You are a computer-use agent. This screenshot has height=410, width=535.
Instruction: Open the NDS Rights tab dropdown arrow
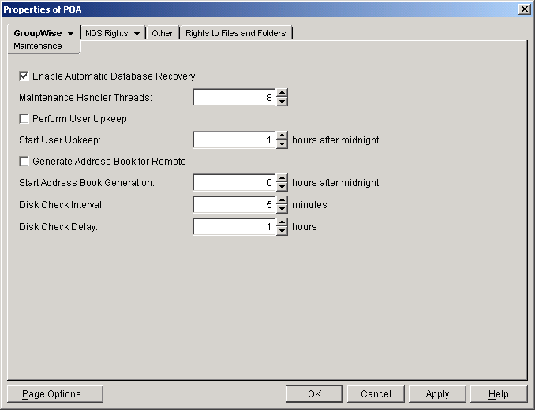(137, 33)
